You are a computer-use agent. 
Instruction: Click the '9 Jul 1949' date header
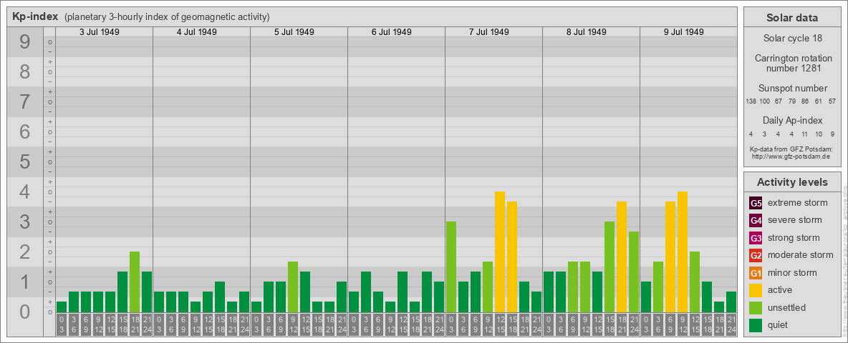pyautogui.click(x=683, y=32)
